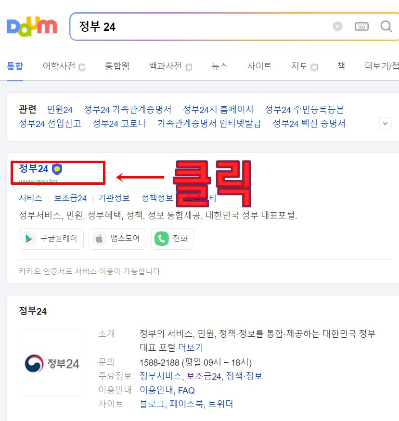Image resolution: width=399 pixels, height=421 pixels.
Task: Open related search 정부24 주민등록등본
Action: [x=305, y=110]
